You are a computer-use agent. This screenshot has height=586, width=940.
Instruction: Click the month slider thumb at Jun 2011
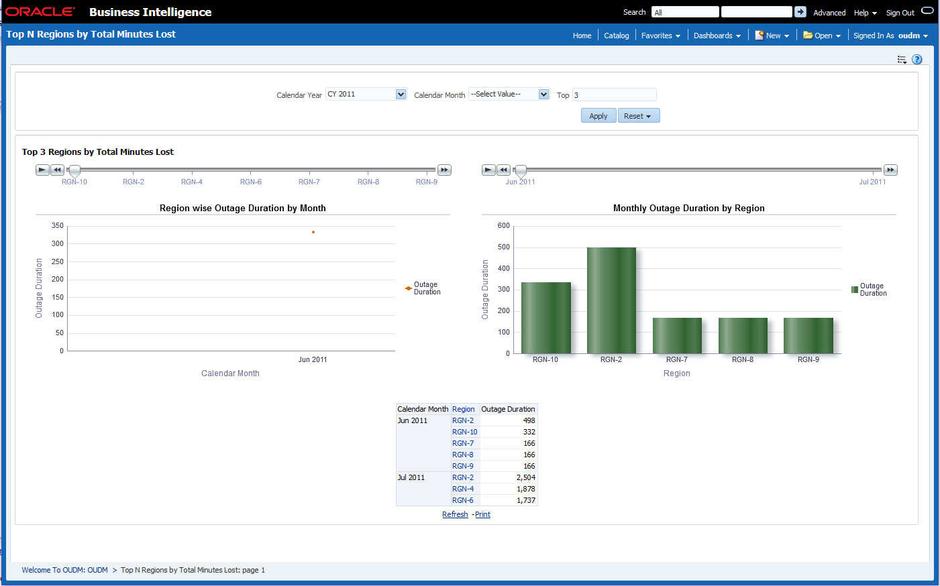(521, 171)
